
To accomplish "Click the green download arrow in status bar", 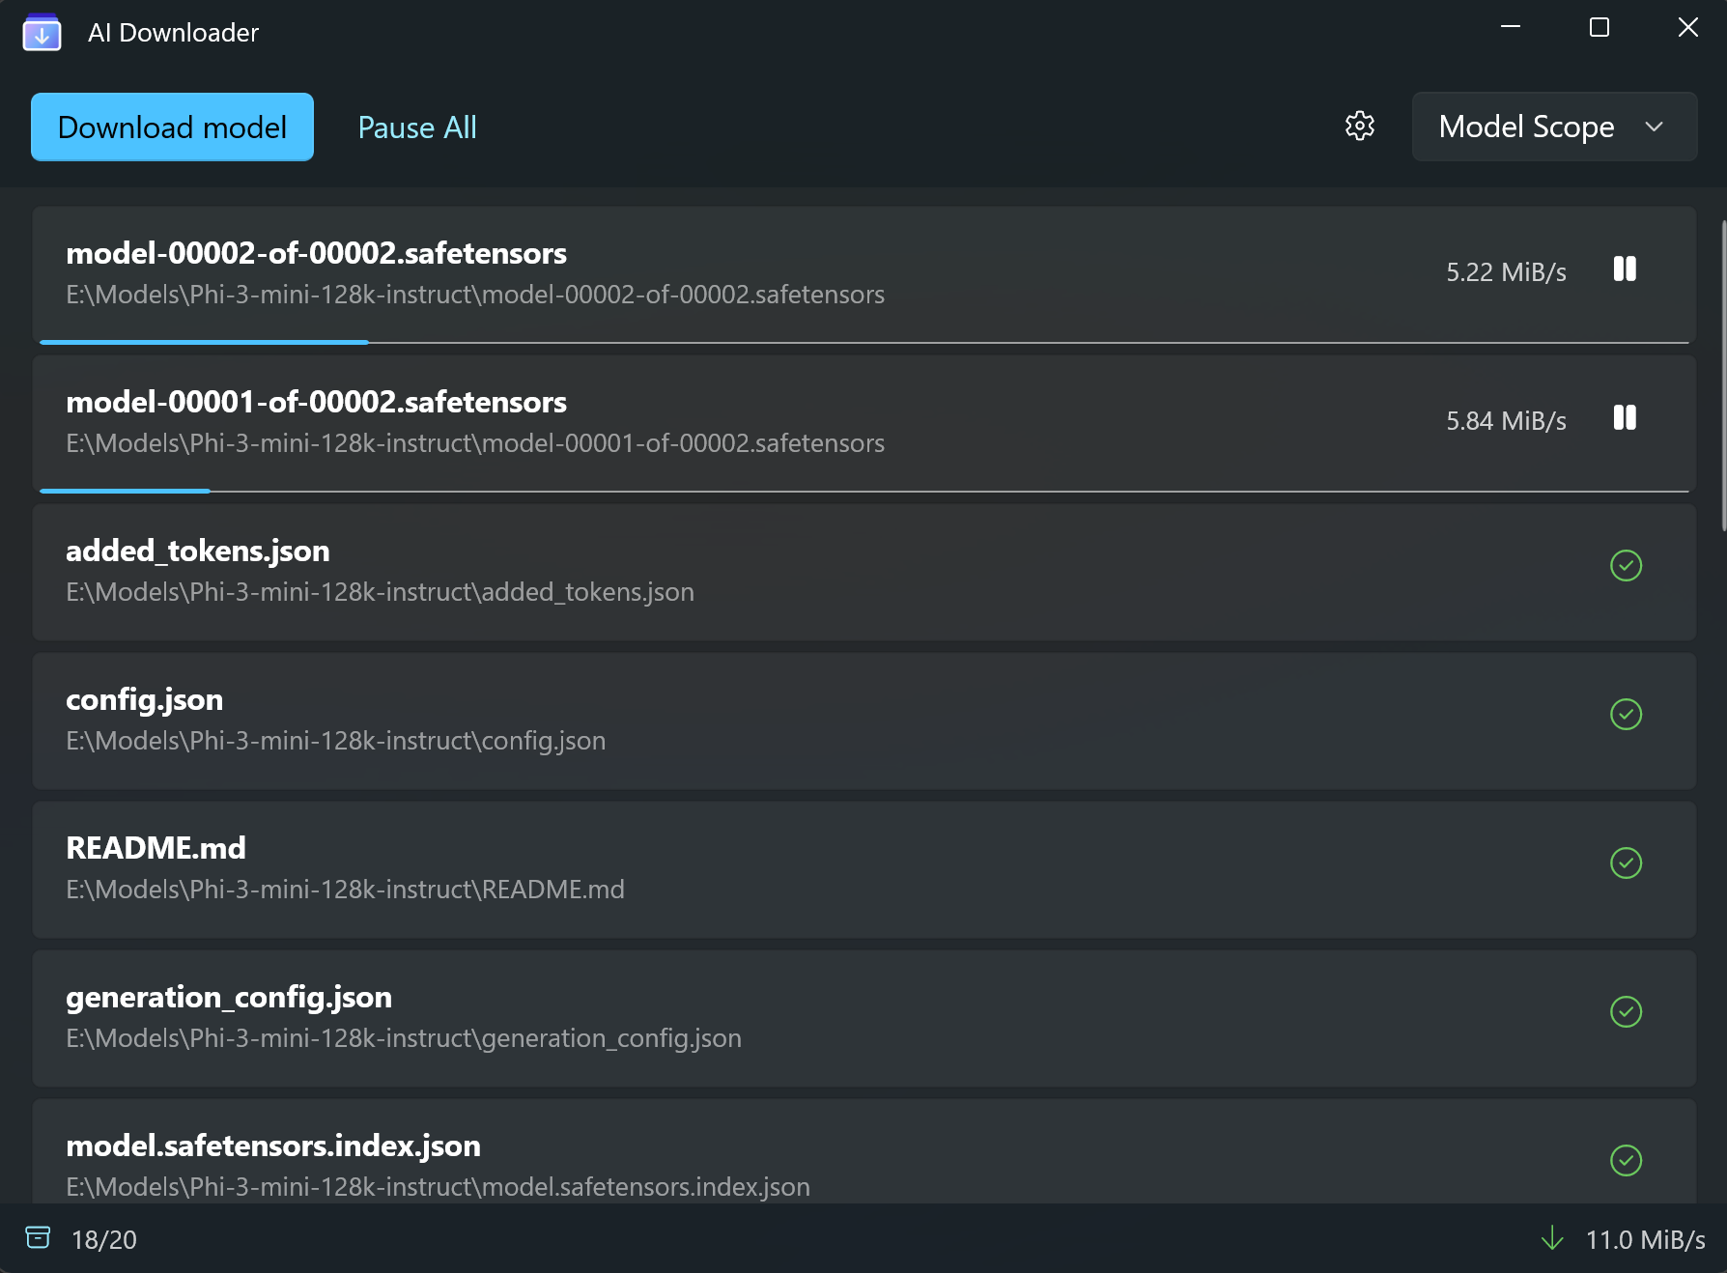I will pyautogui.click(x=1552, y=1238).
